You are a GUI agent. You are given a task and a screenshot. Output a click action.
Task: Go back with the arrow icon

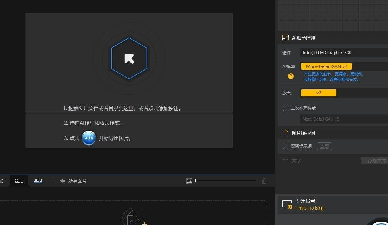pyautogui.click(x=62, y=181)
